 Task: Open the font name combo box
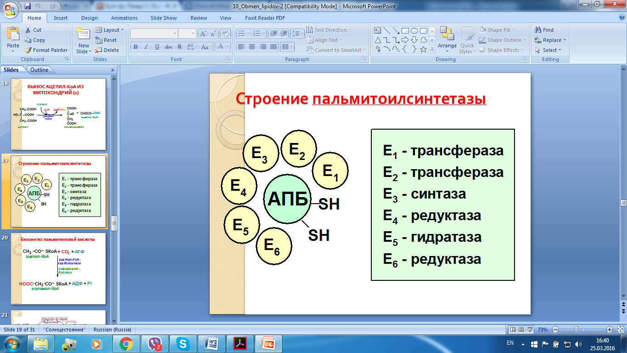pyautogui.click(x=154, y=34)
